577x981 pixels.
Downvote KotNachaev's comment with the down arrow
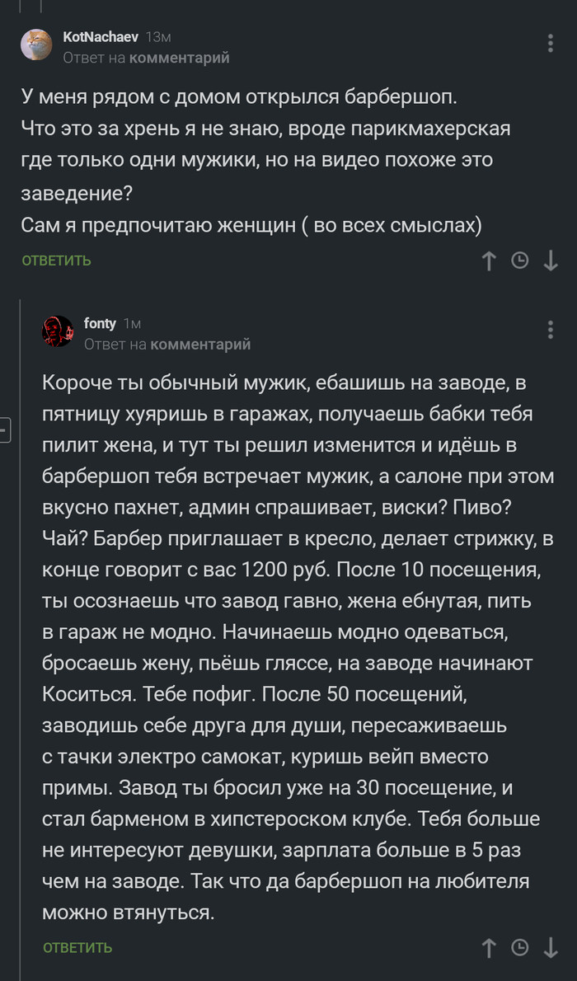(551, 261)
